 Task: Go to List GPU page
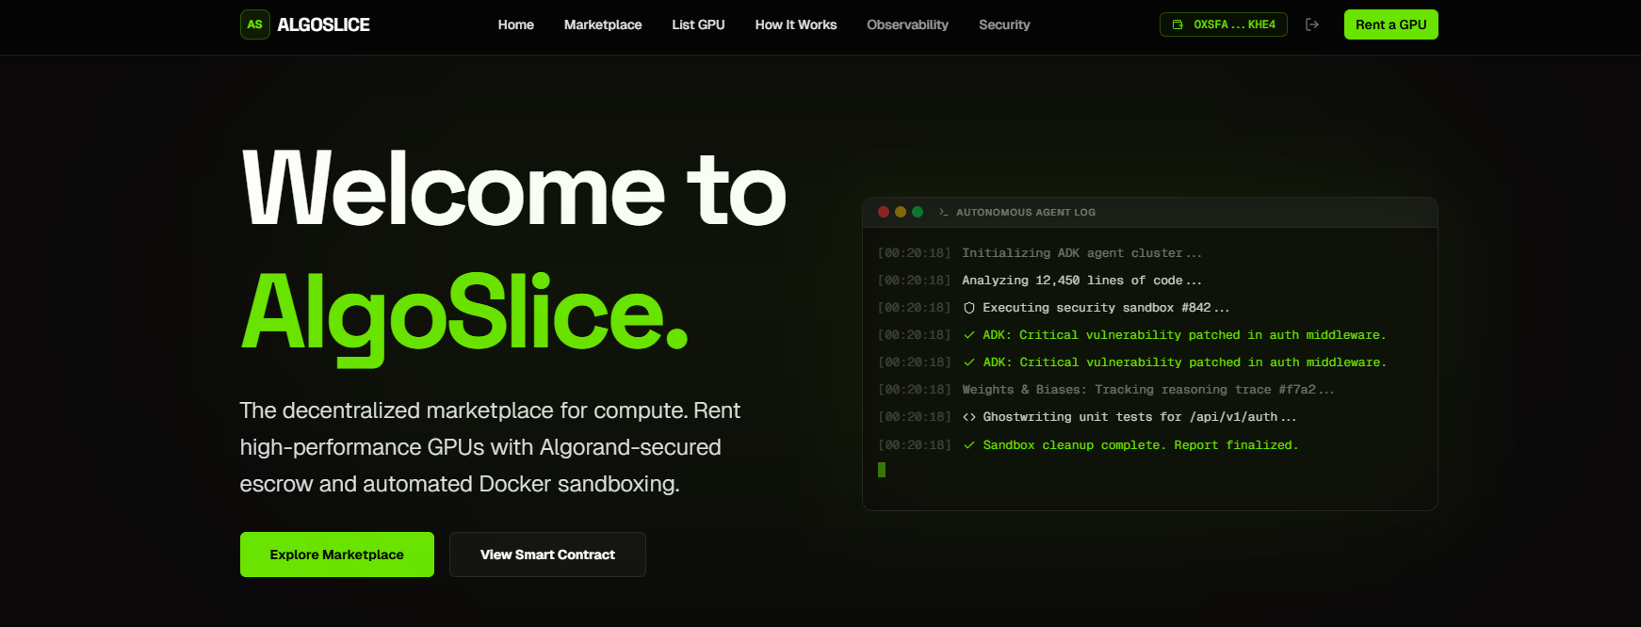pyautogui.click(x=698, y=24)
